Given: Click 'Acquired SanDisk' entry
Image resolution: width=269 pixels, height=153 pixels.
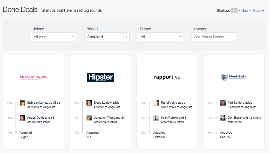Looking at the screenshot, I should point(226,135).
